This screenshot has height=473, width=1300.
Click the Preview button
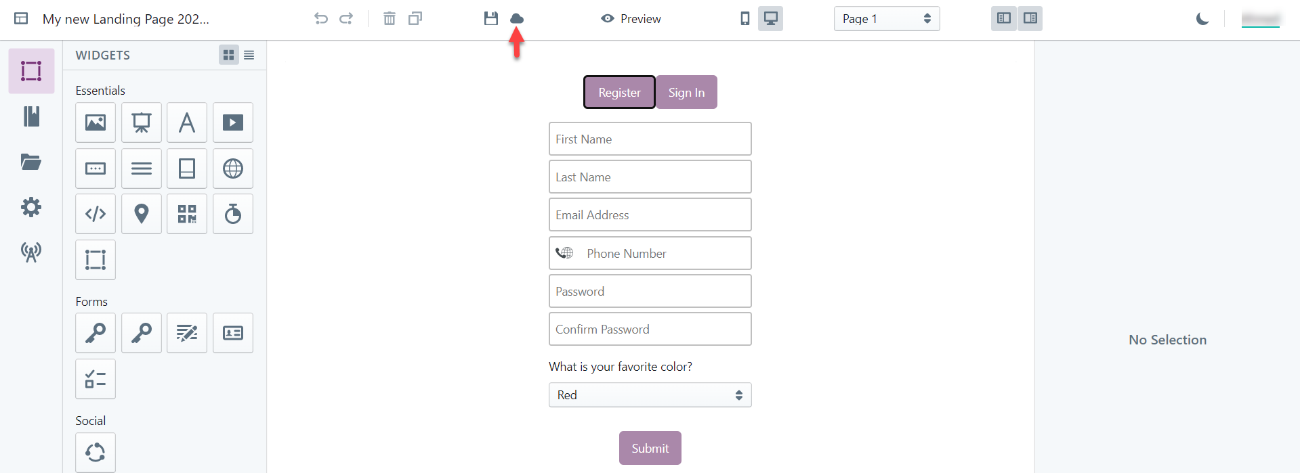pyautogui.click(x=630, y=19)
